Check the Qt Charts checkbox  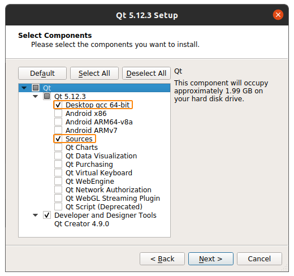pyautogui.click(x=58, y=147)
